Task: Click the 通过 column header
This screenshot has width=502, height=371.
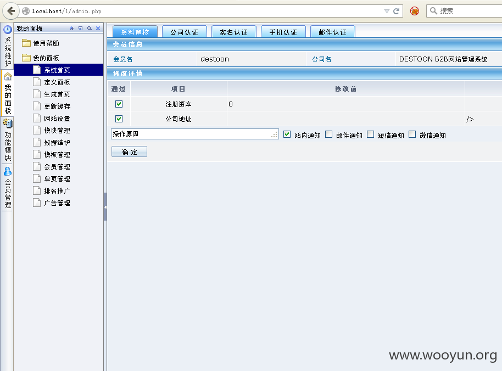Action: (119, 89)
